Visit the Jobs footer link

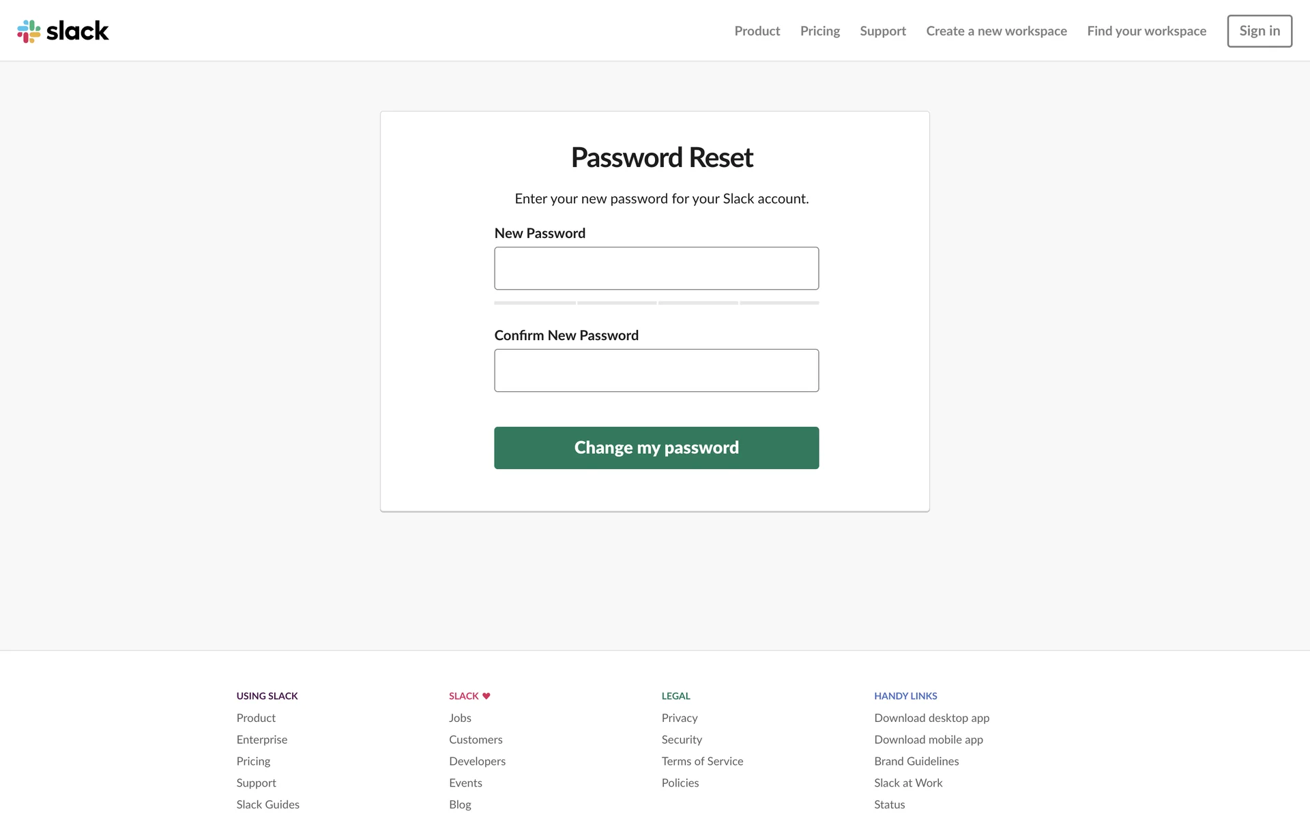tap(460, 718)
